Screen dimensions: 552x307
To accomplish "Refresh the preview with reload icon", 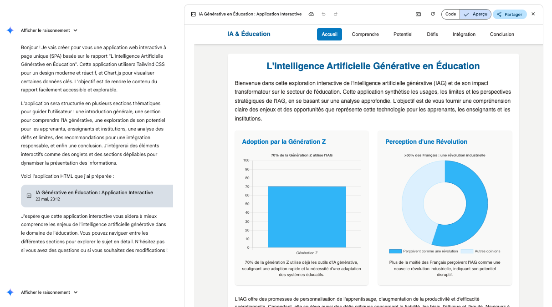I will tap(433, 14).
